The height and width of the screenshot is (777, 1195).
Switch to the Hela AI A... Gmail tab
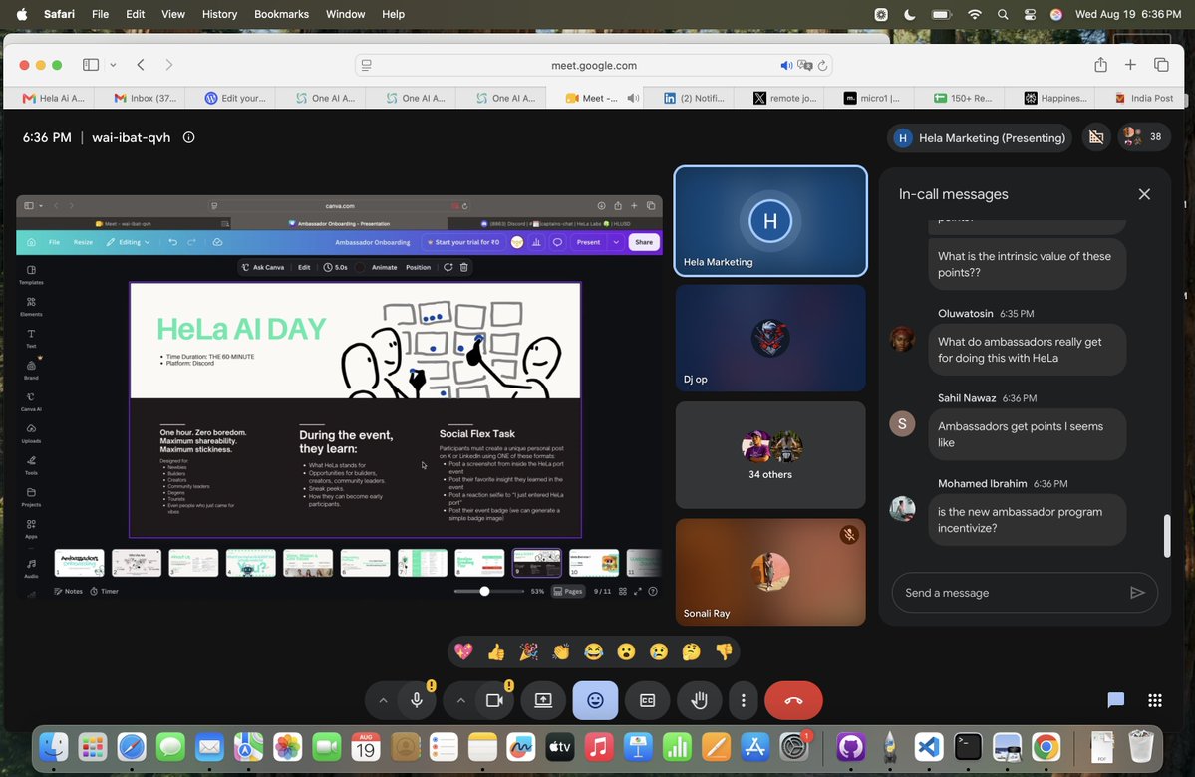53,98
